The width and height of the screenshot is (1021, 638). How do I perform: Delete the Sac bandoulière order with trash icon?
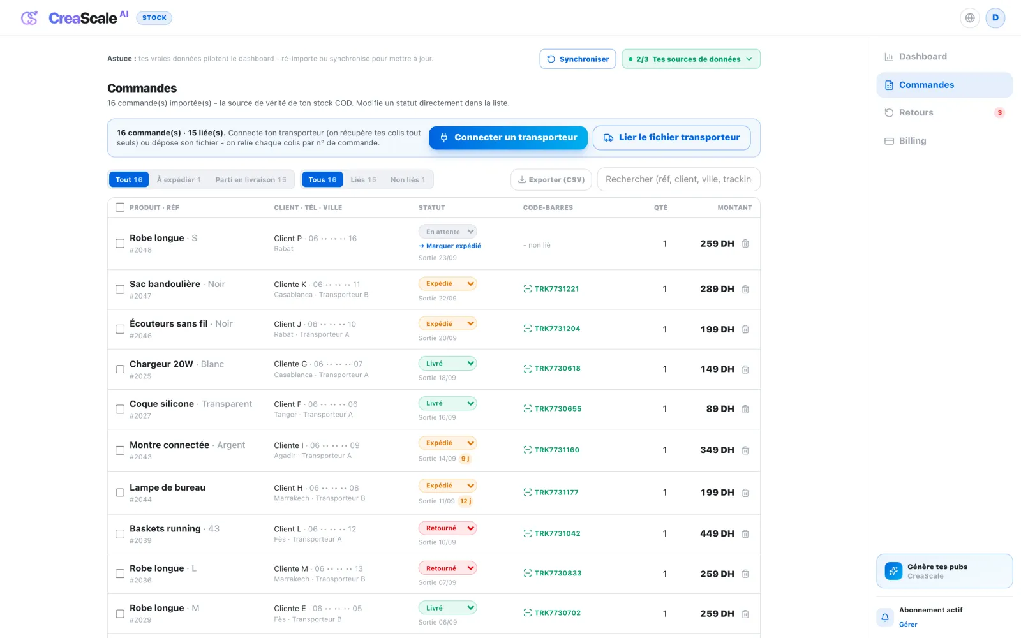click(x=745, y=289)
